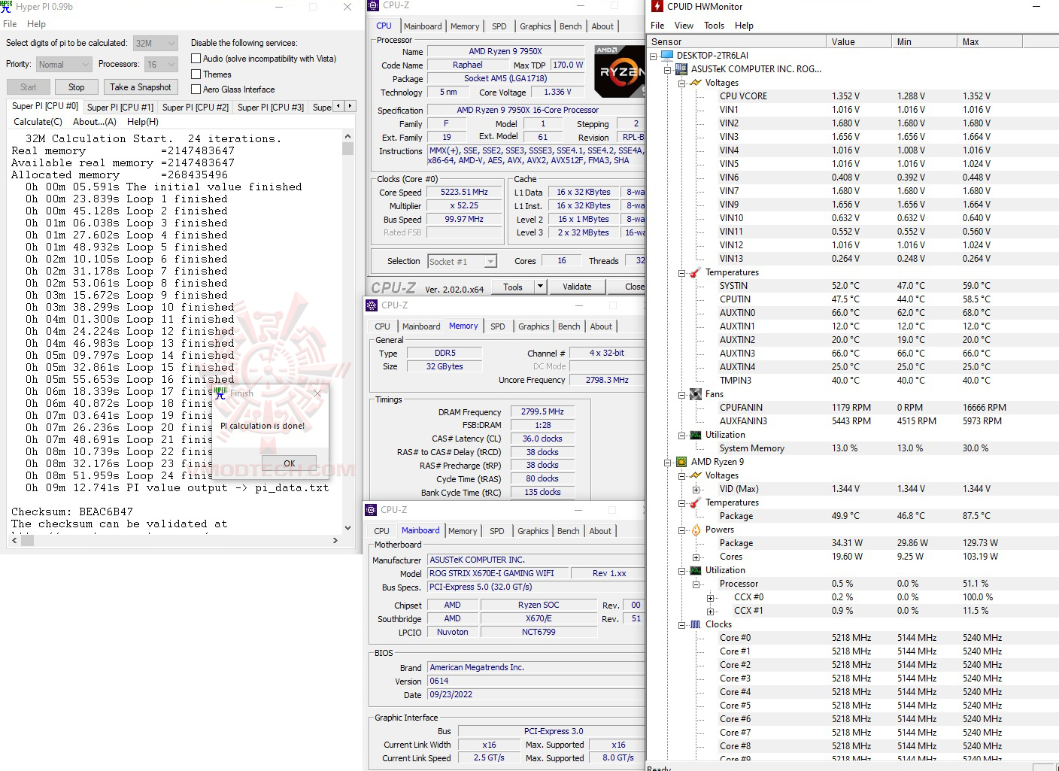This screenshot has height=771, width=1059.
Task: Open the Calculate(C) menu in Hyper PI
Action: tap(38, 122)
